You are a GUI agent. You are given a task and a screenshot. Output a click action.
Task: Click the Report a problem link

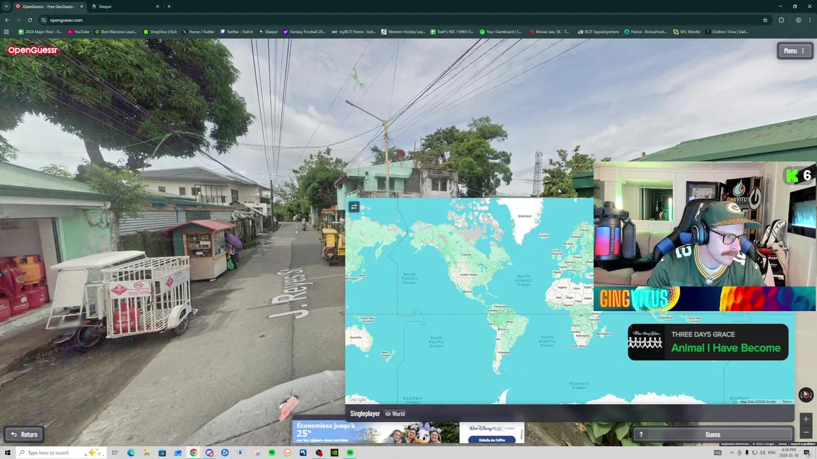coord(803,444)
